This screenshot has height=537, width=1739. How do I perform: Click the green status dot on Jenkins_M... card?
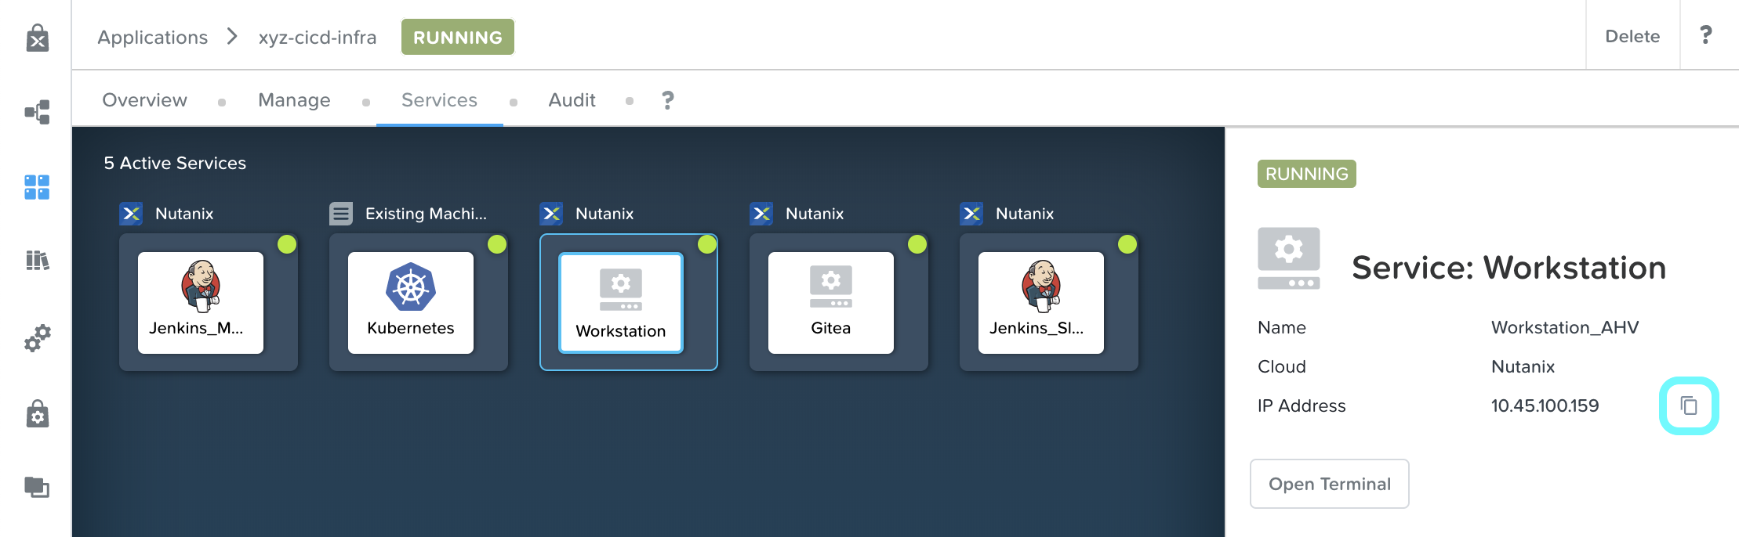pyautogui.click(x=287, y=244)
